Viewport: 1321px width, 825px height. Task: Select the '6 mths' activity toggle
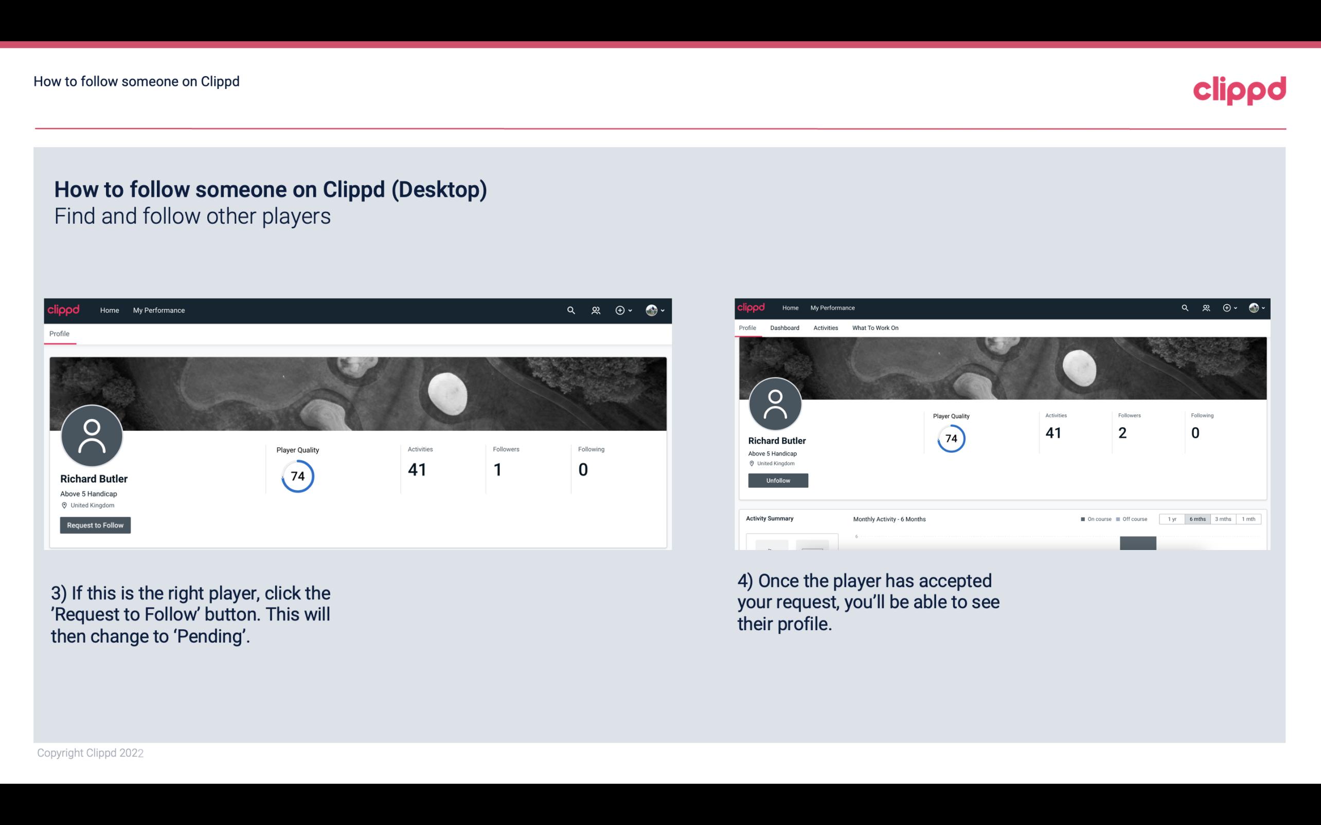1198,519
